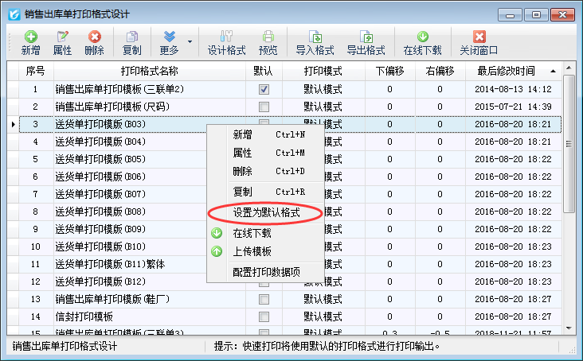
Task: Click the 在线下载 toolbar button
Action: point(422,42)
